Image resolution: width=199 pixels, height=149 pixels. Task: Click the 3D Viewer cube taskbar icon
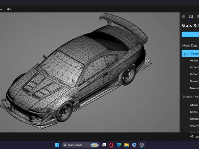coord(142,145)
